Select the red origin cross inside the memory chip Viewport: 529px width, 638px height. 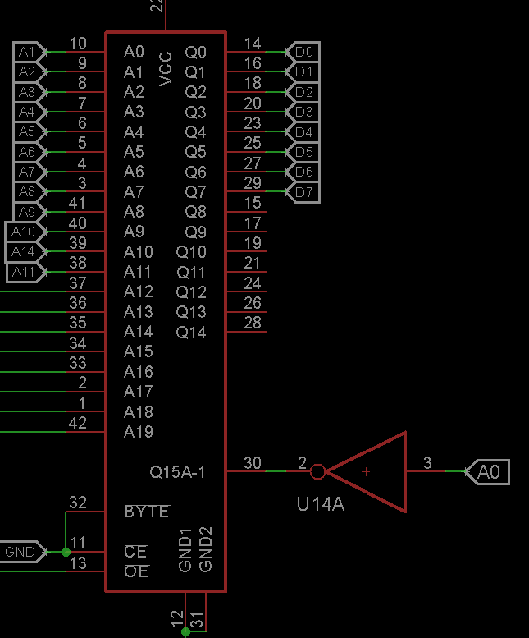(x=166, y=232)
